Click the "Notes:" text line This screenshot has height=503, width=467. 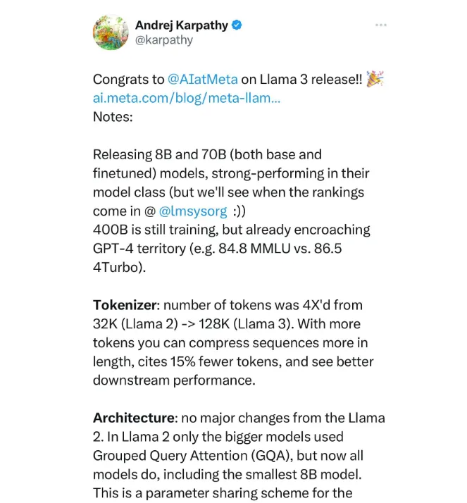click(113, 117)
